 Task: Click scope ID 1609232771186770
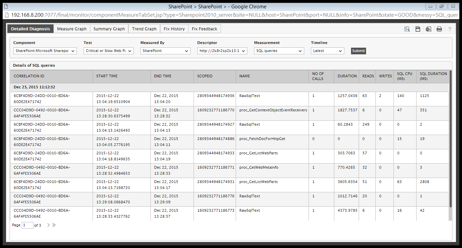point(216,110)
